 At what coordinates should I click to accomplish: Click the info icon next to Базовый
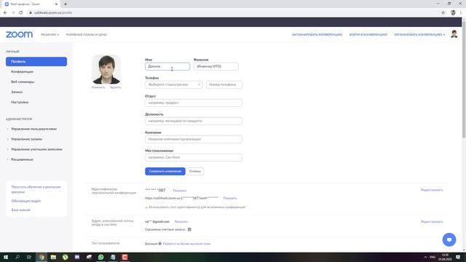pyautogui.click(x=160, y=244)
